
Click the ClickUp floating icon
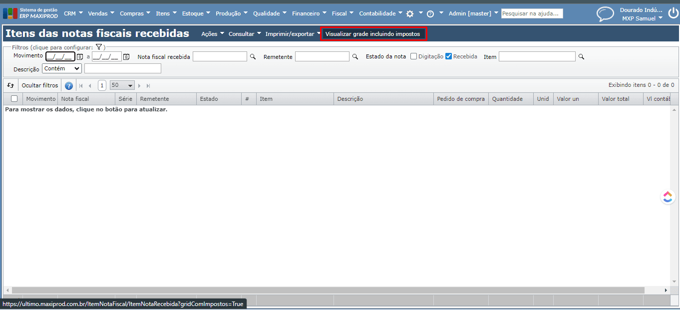click(668, 197)
